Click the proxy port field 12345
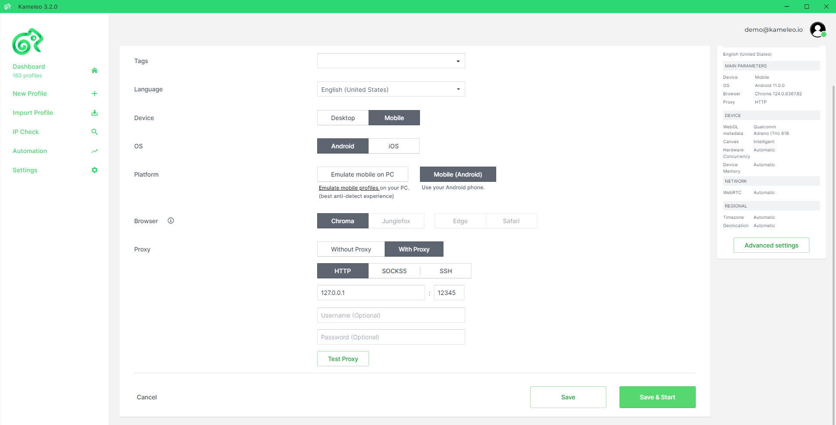The image size is (836, 425). click(449, 293)
